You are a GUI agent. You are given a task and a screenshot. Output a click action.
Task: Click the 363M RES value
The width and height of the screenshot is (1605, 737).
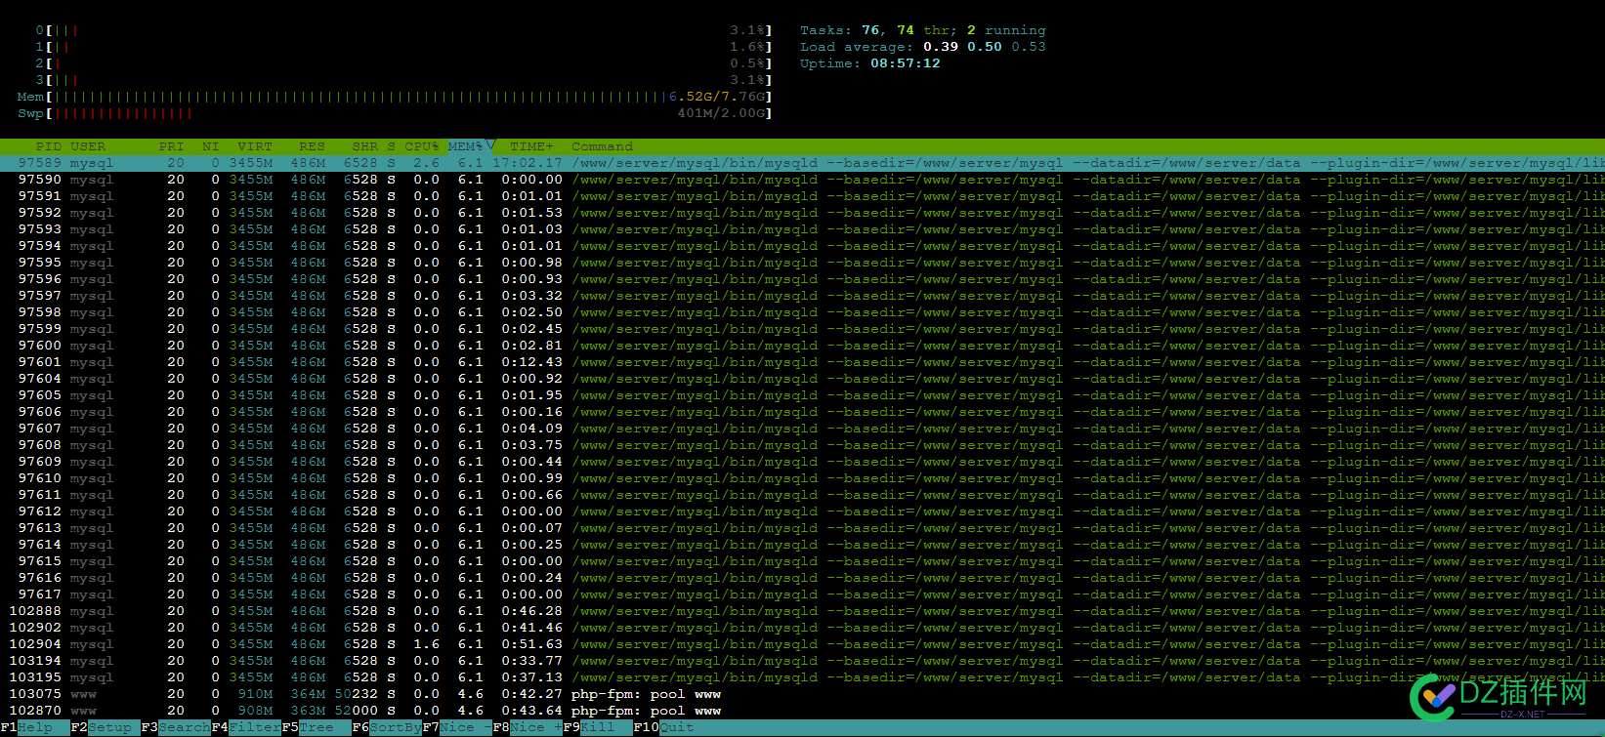[309, 711]
